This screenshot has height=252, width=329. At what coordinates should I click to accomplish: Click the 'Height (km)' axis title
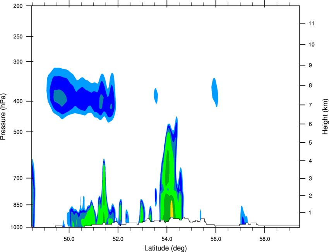pos(325,116)
